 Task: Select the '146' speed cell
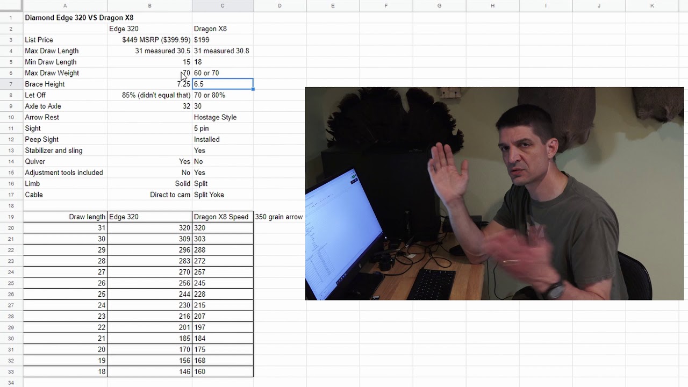(x=150, y=372)
